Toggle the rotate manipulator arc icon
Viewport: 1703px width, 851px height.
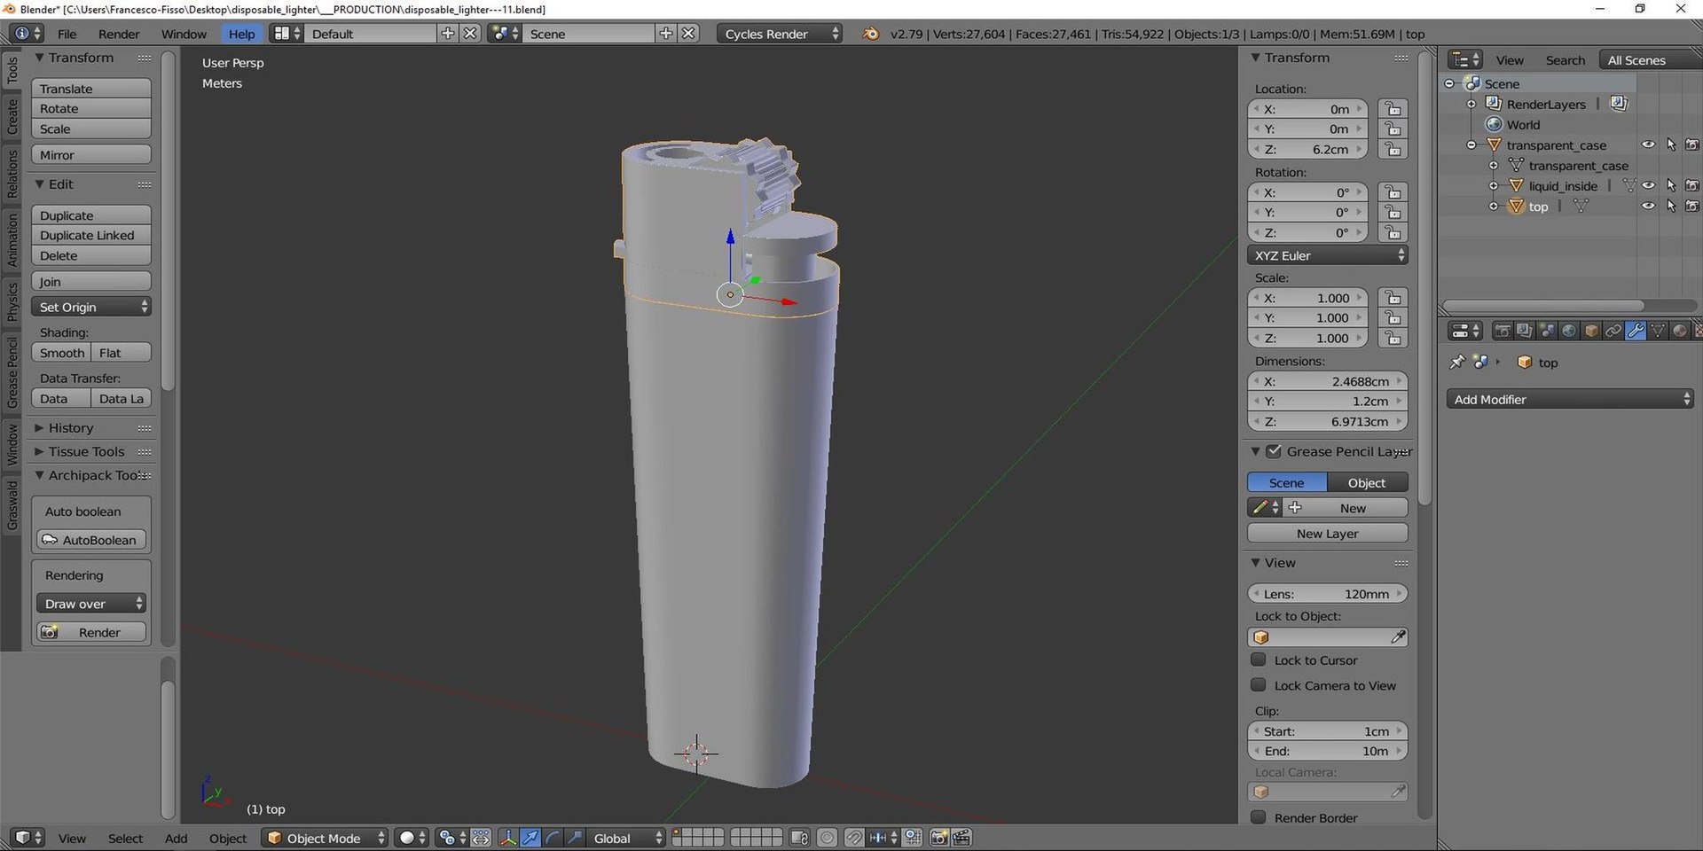tap(553, 838)
